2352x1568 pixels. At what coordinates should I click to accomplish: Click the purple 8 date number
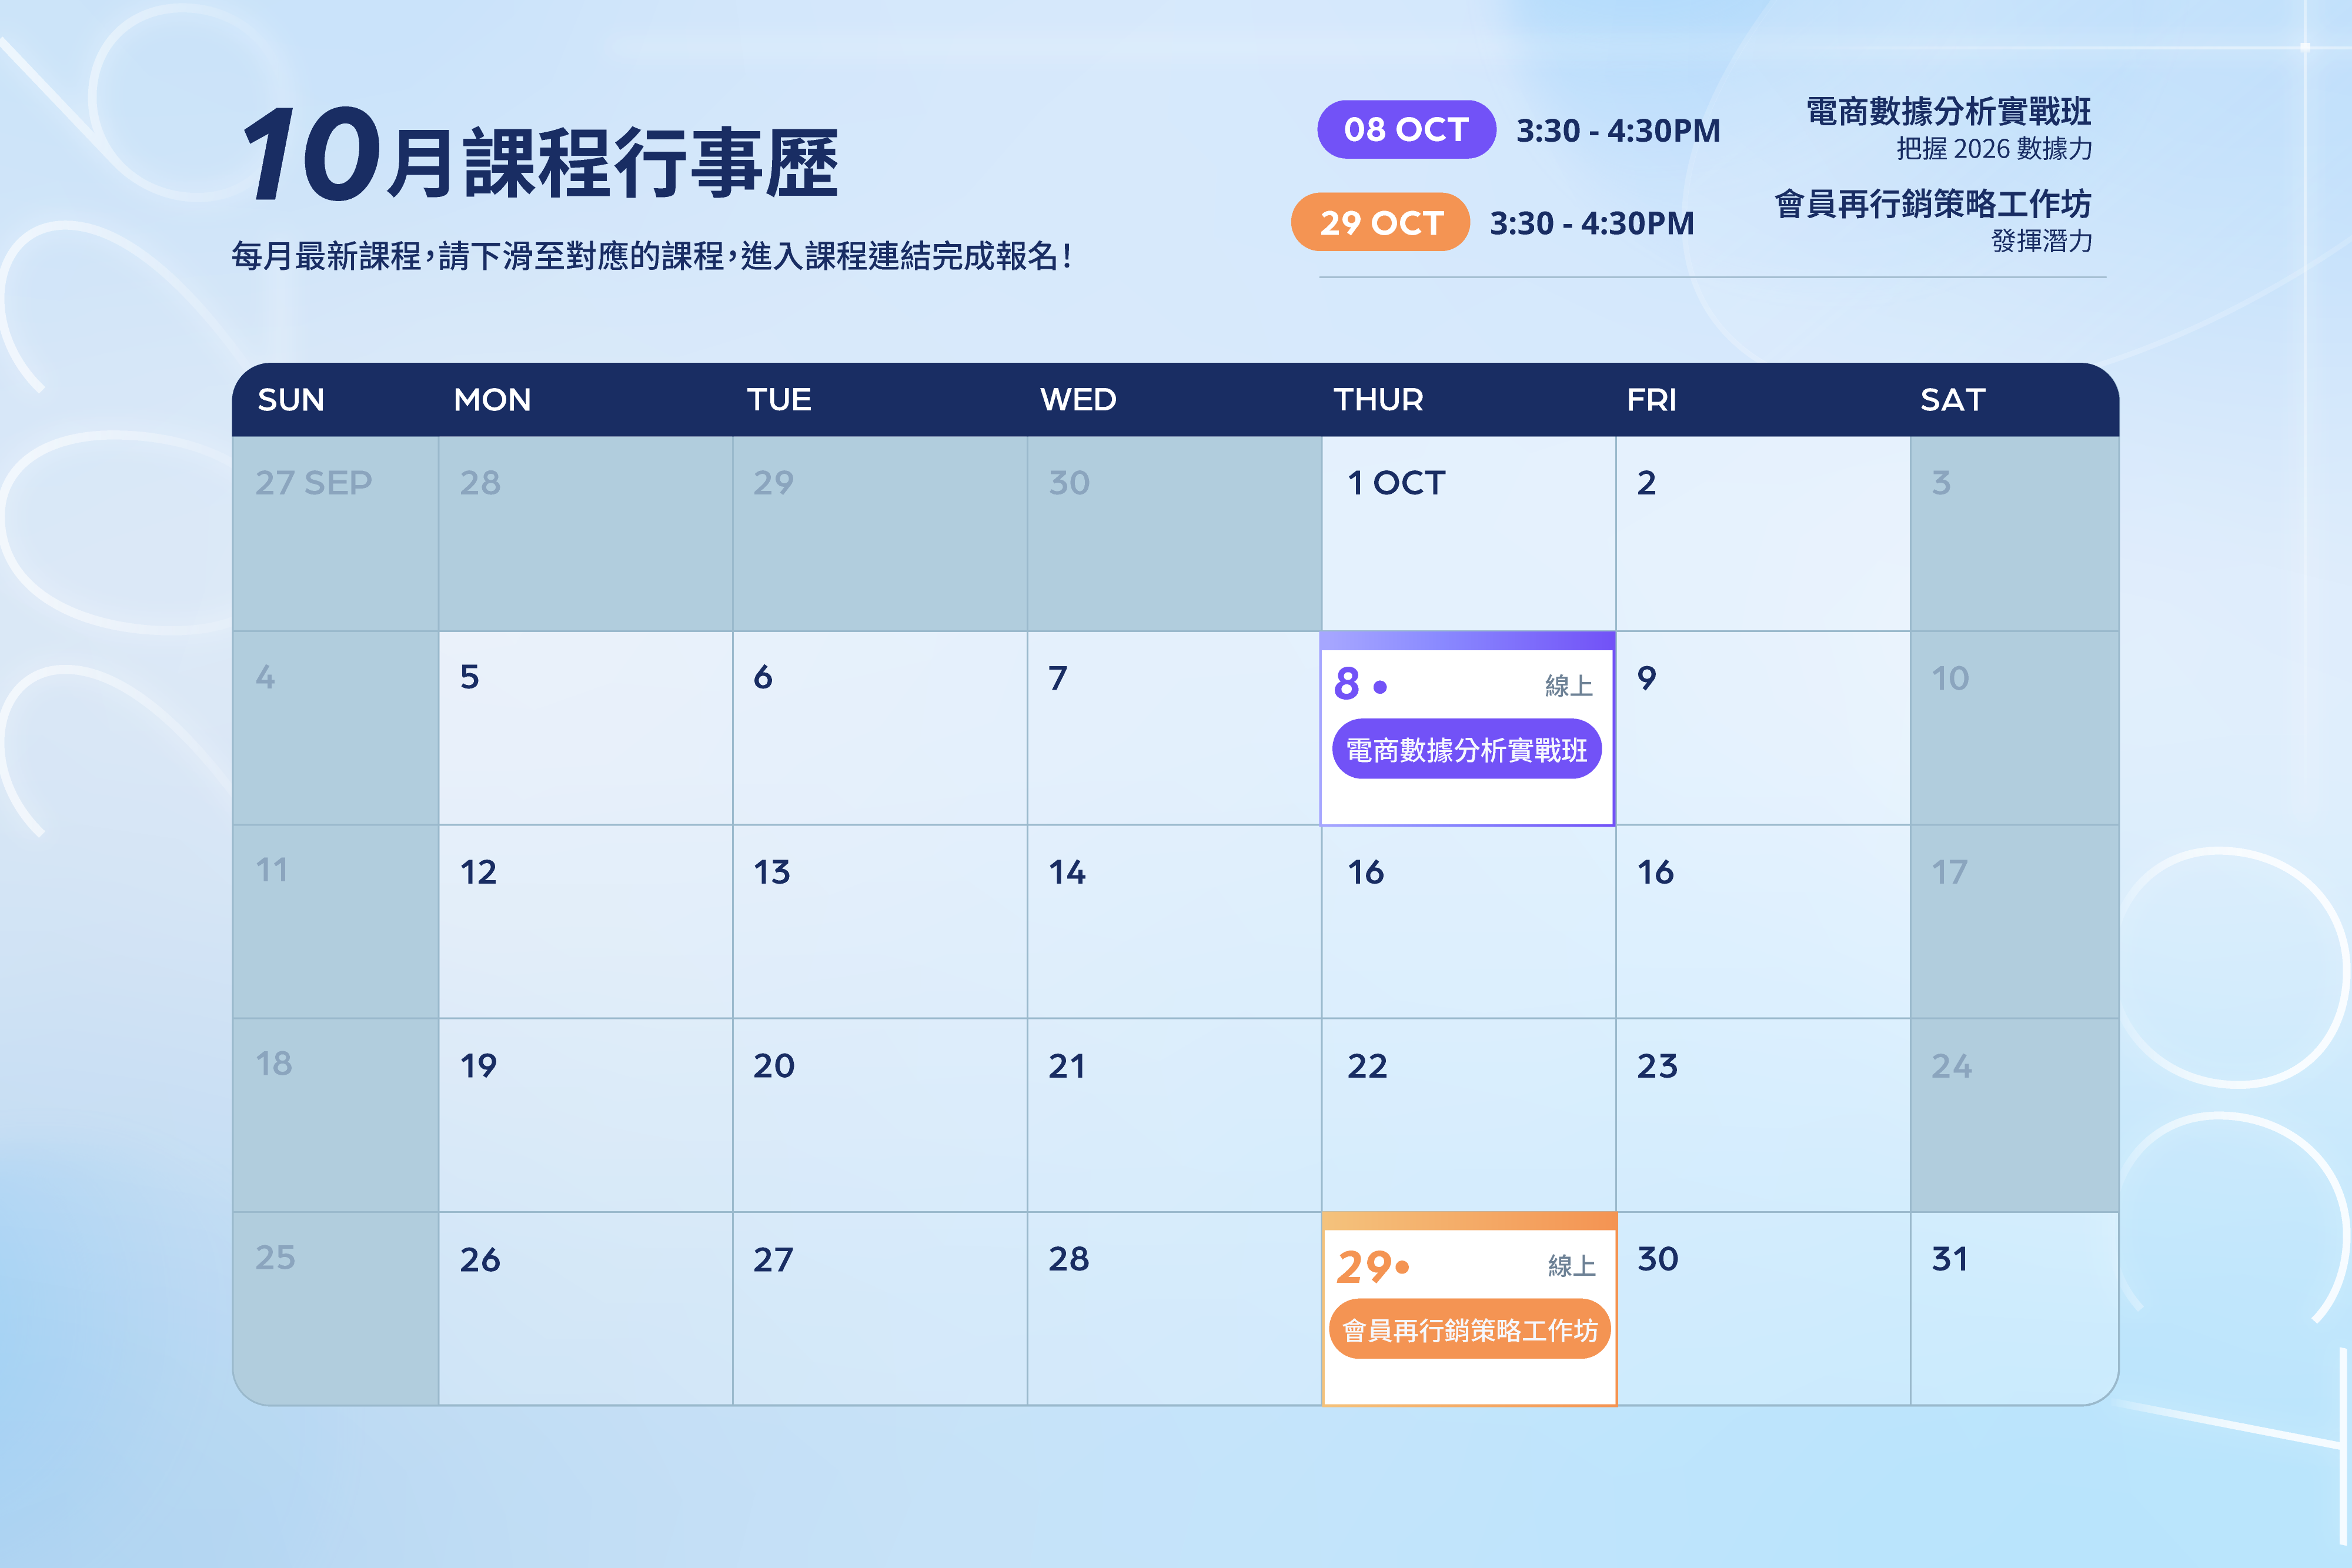tap(1347, 684)
